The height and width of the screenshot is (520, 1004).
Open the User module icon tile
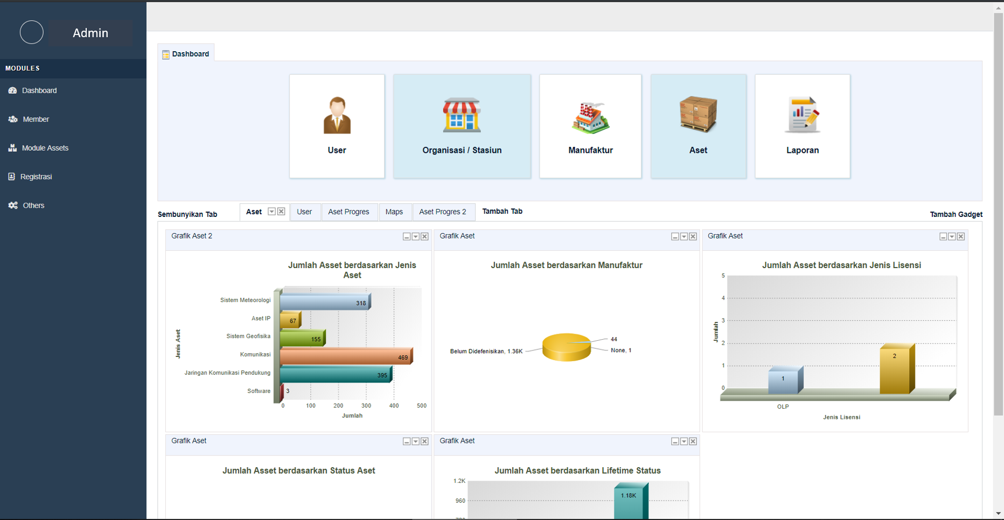(337, 116)
